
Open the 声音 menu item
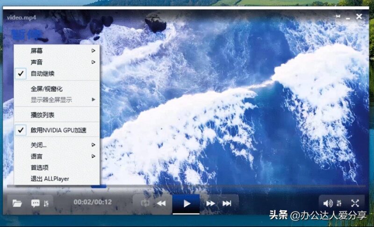coord(57,62)
